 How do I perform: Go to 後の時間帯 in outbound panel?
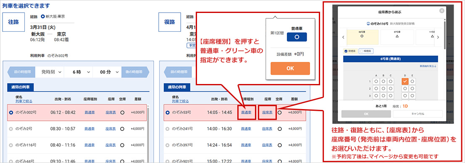136,72
